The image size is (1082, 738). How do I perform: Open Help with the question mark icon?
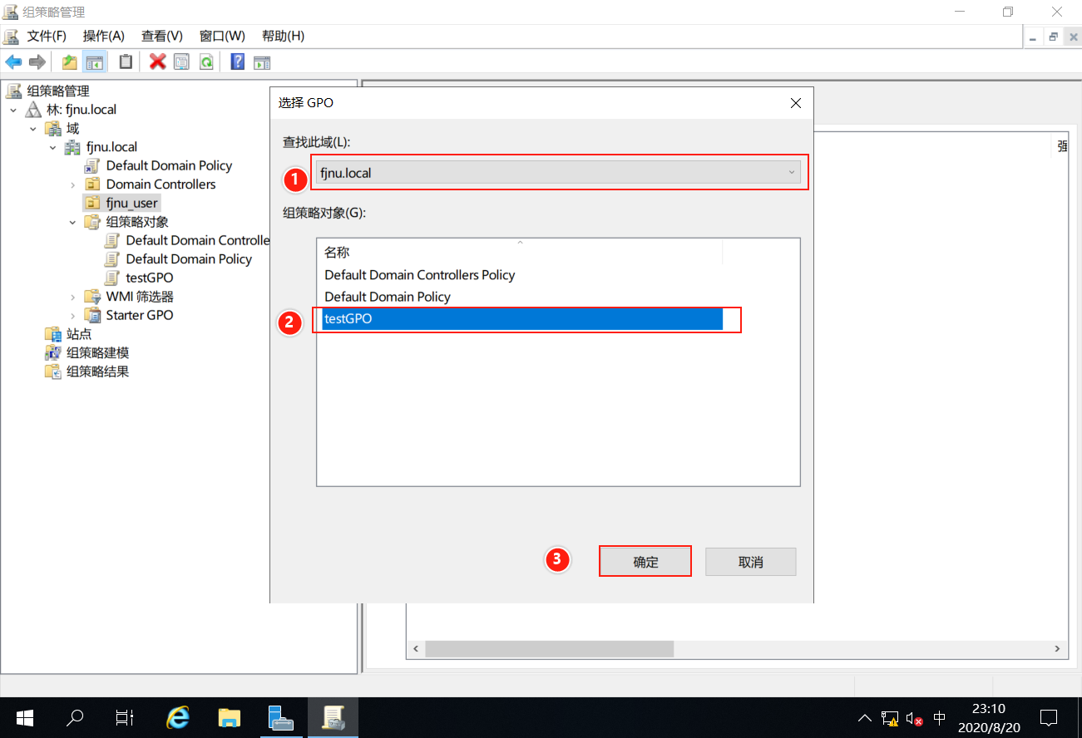pos(238,61)
